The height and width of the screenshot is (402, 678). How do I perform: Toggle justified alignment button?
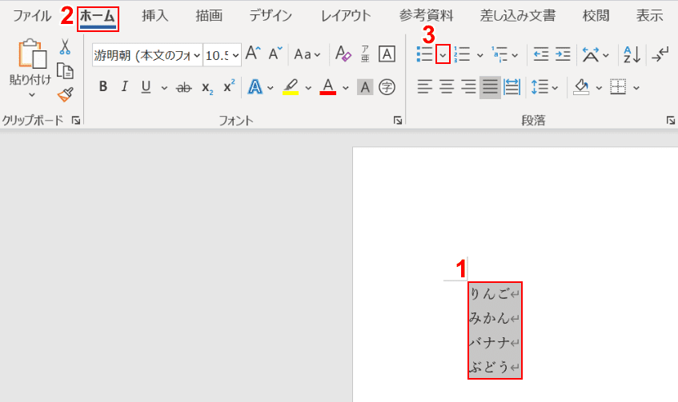coord(491,87)
